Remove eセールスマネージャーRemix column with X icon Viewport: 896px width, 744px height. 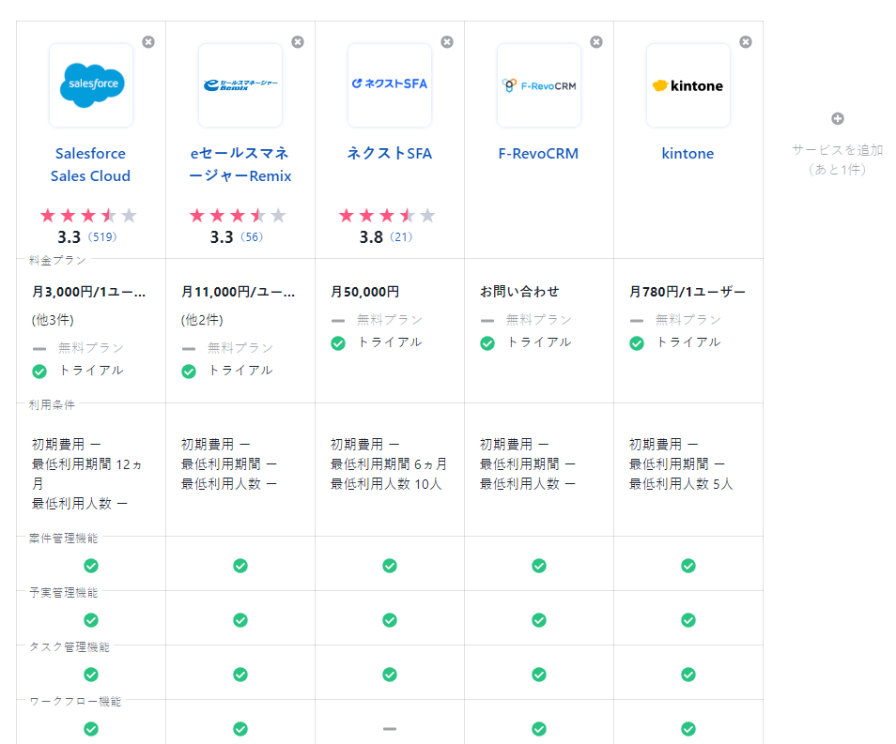pyautogui.click(x=298, y=42)
